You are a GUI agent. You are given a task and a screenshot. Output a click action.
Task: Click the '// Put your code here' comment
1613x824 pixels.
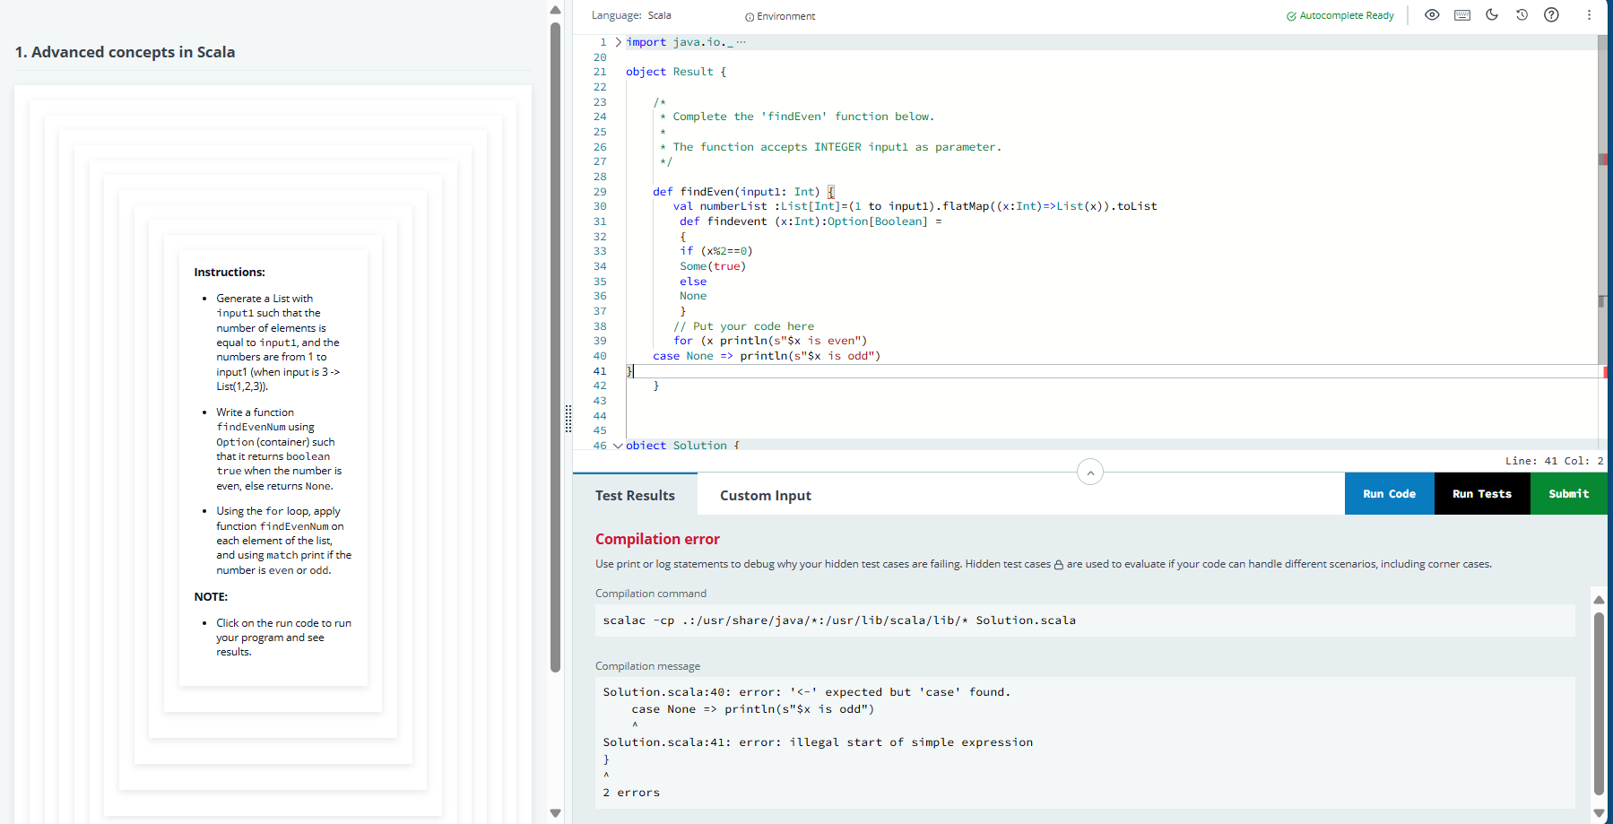coord(743,326)
